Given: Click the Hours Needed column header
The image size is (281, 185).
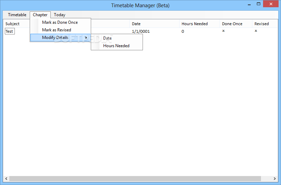Looking at the screenshot, I should coord(200,24).
